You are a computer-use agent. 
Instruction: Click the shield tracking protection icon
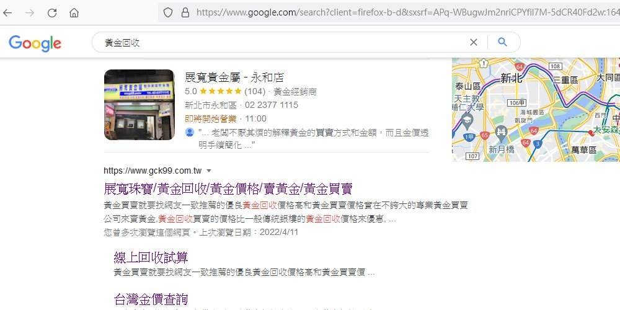pyautogui.click(x=168, y=12)
